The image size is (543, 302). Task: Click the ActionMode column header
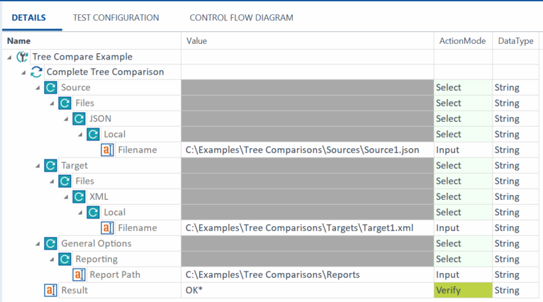pos(461,41)
